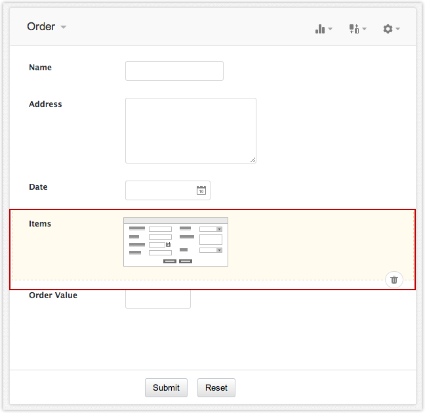The height and width of the screenshot is (413, 425).
Task: Select the Address field label
Action: [45, 104]
